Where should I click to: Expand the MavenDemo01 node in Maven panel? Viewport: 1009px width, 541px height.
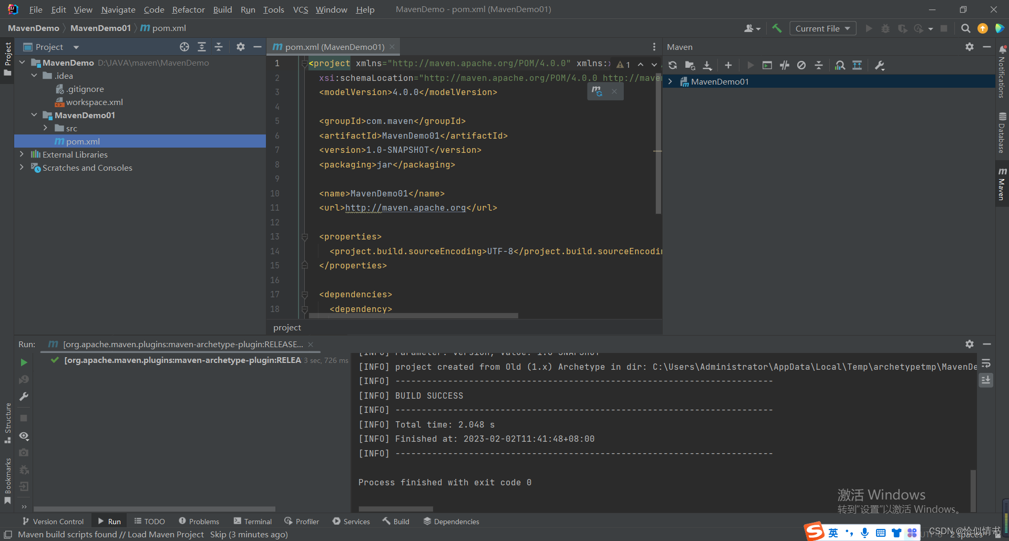tap(671, 81)
